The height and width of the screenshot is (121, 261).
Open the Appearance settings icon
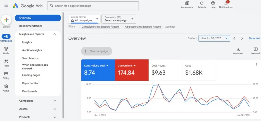point(187,3)
